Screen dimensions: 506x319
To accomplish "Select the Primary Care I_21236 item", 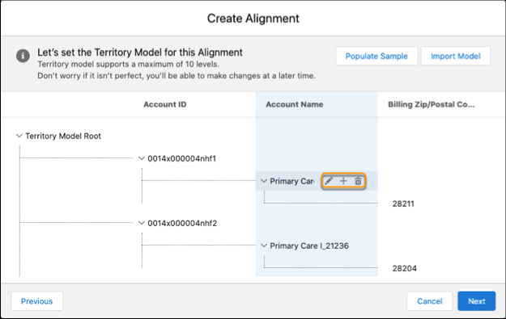I will pyautogui.click(x=309, y=246).
